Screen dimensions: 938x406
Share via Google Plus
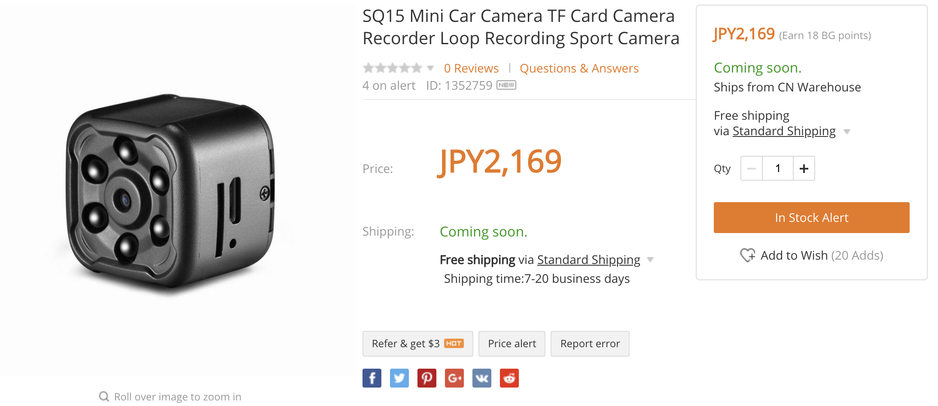pos(454,378)
